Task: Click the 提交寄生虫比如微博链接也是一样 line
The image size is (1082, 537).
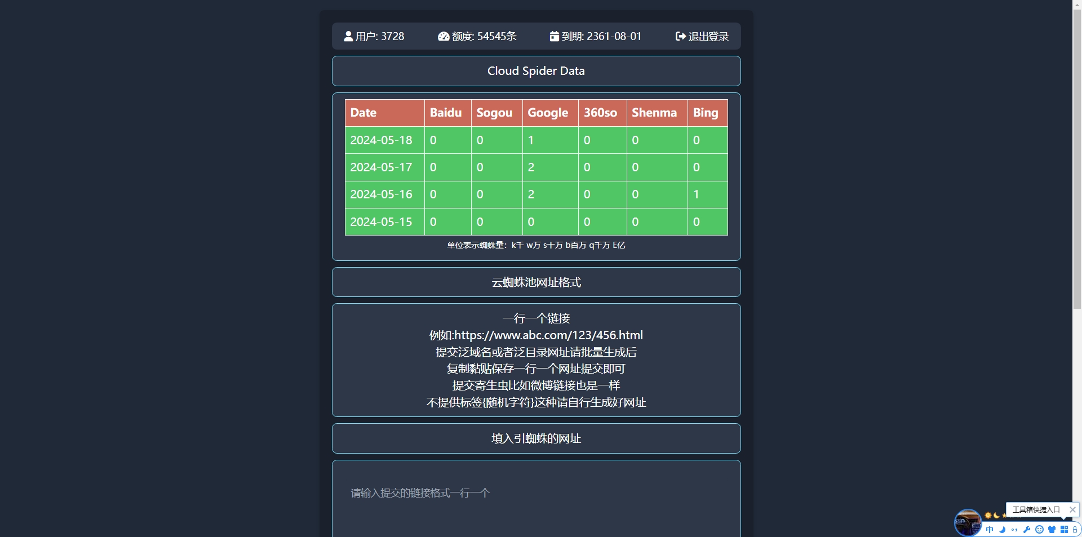Action: coord(536,385)
